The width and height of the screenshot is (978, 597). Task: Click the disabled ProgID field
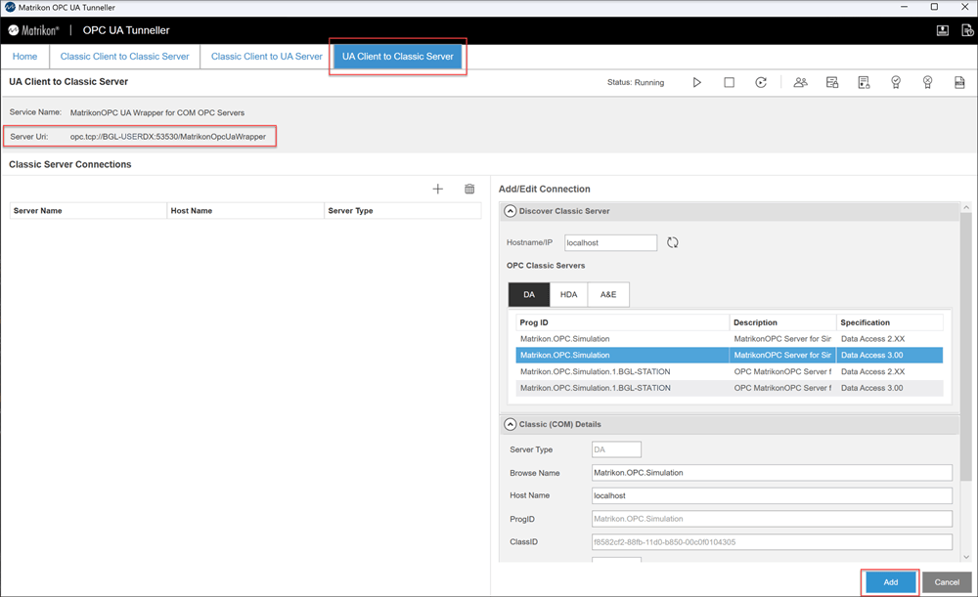[x=772, y=519]
